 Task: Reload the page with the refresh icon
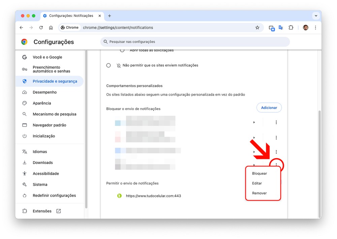click(41, 28)
